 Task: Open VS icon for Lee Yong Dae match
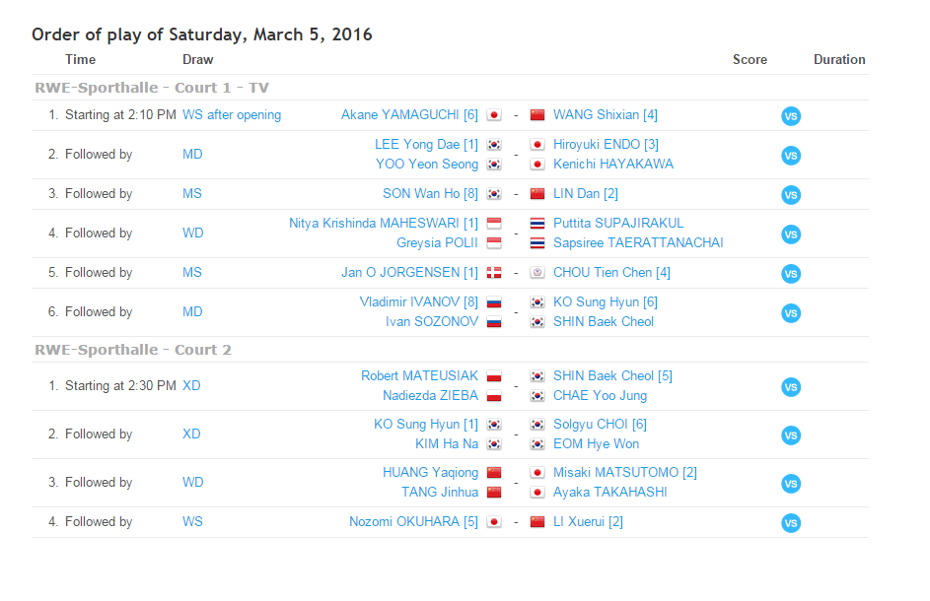790,156
